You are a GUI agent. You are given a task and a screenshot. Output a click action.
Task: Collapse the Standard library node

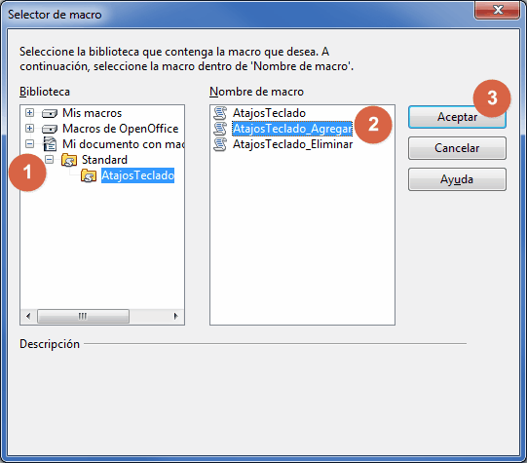point(49,160)
